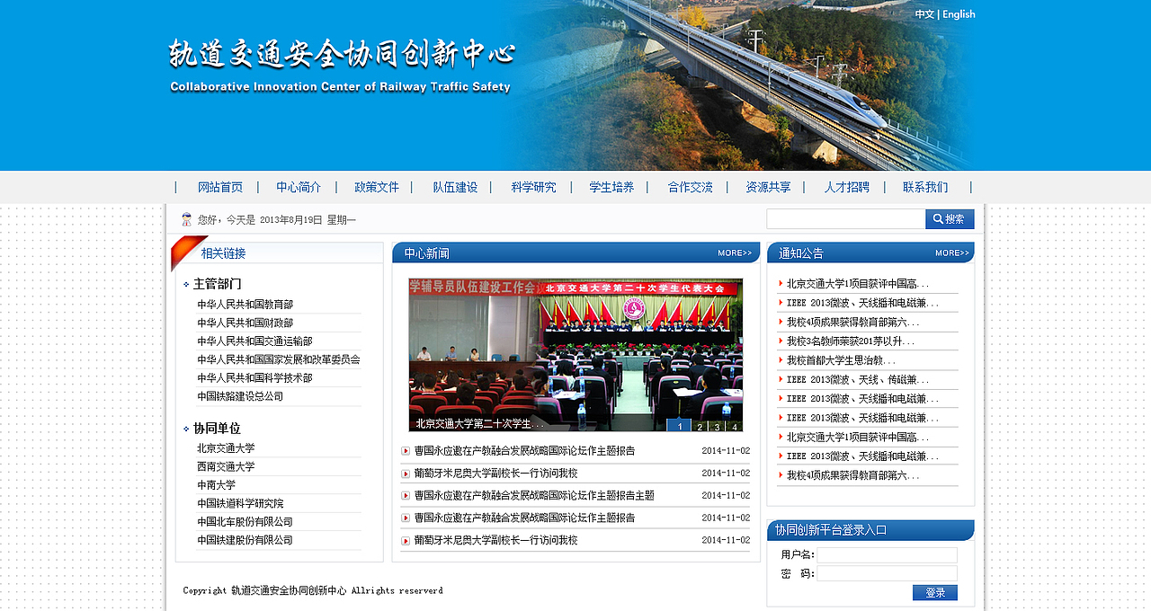Image resolution: width=1151 pixels, height=611 pixels.
Task: Open 队伍建设 navigation item
Action: pyautogui.click(x=455, y=187)
